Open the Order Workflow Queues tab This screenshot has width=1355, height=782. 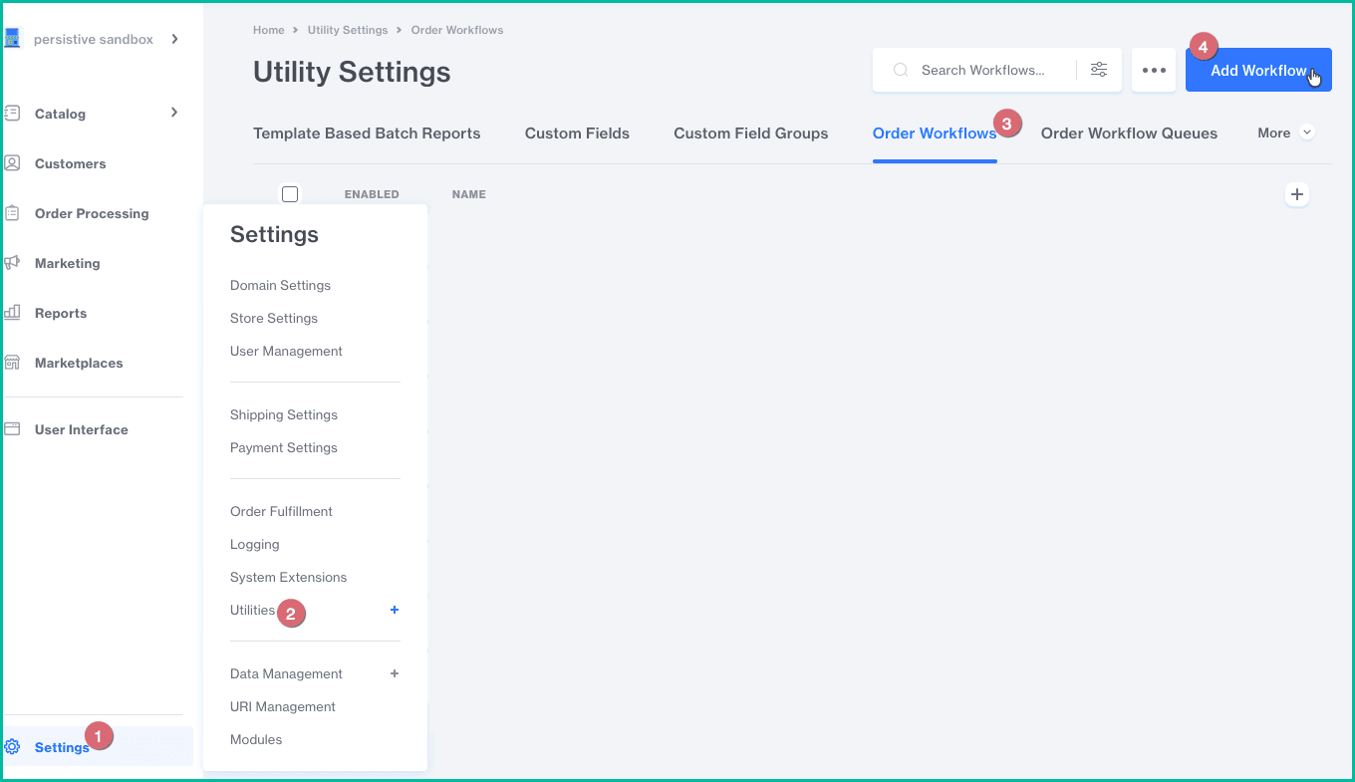[x=1129, y=133]
